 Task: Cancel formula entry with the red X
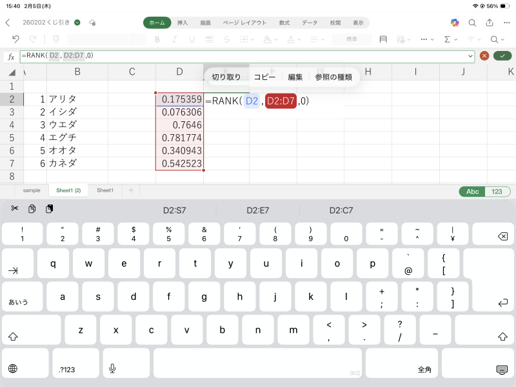pos(484,56)
